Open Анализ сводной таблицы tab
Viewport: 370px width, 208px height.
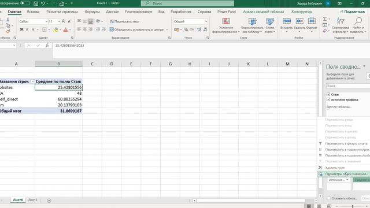click(264, 12)
